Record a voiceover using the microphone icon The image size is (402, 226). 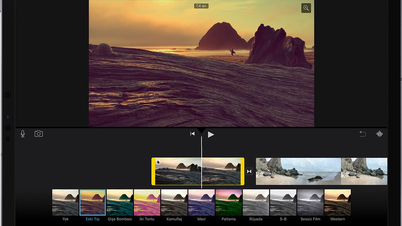[22, 133]
